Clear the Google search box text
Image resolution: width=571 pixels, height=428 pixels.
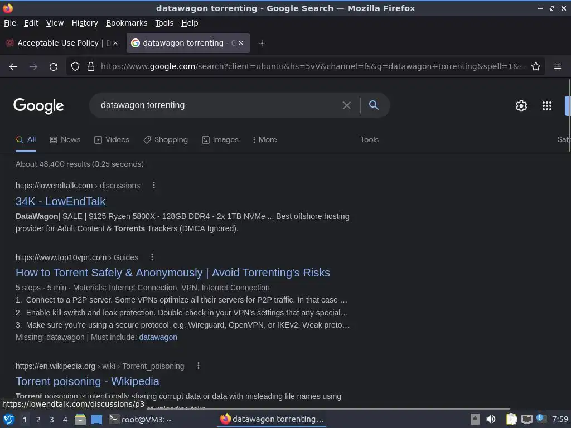[x=347, y=105]
